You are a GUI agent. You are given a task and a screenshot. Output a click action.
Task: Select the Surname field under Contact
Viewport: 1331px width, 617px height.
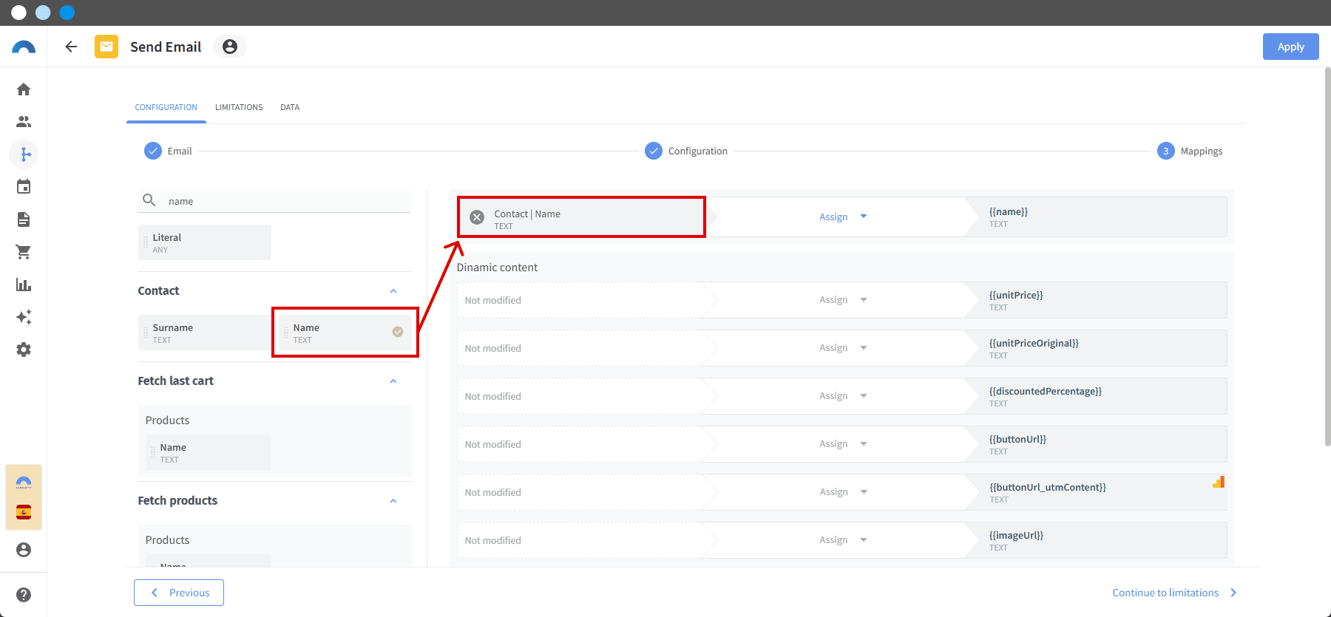205,333
